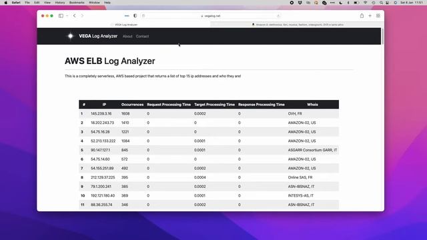This screenshot has height=240, width=427.
Task: Open the Dropbox menu bar icon
Action: pyautogui.click(x=300, y=3)
